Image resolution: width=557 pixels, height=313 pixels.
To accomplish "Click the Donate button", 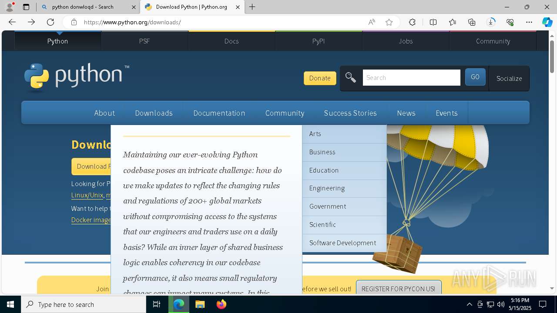I will pyautogui.click(x=320, y=78).
